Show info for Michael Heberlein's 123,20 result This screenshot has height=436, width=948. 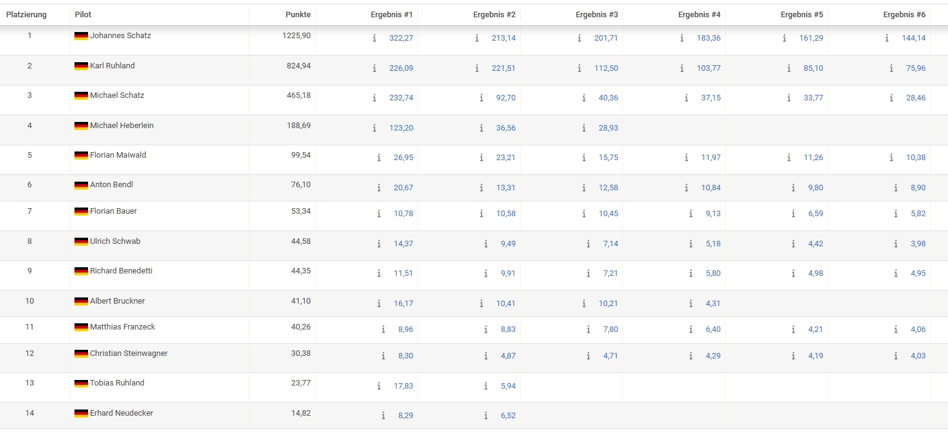coord(374,128)
